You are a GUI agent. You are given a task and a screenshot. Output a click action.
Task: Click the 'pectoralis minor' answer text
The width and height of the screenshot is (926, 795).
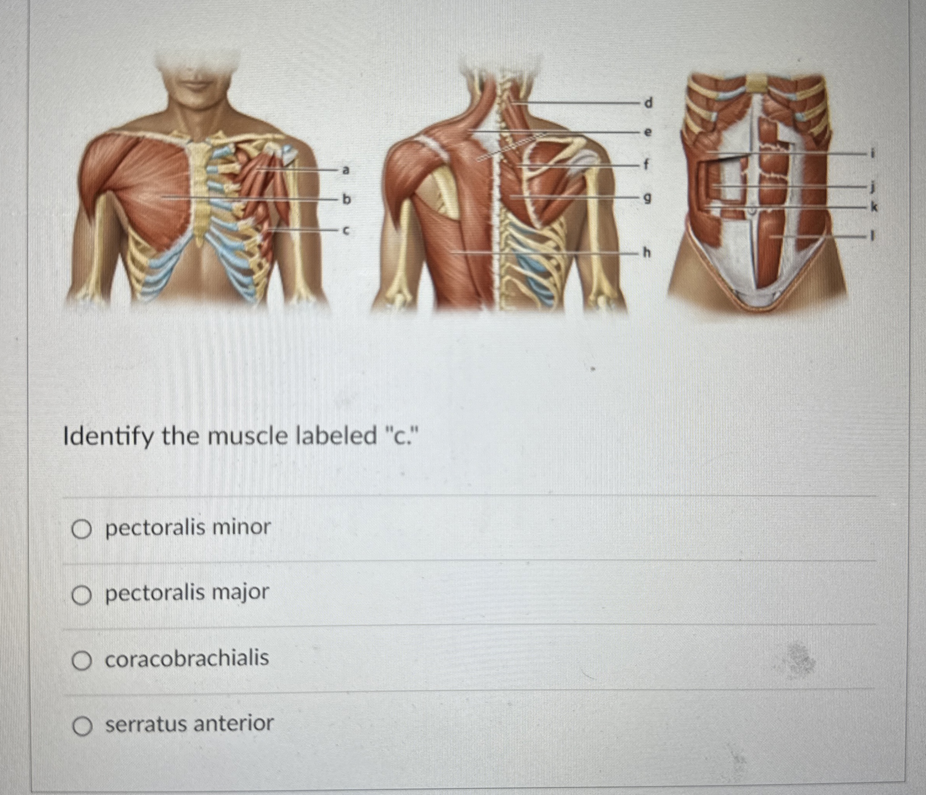tap(188, 528)
